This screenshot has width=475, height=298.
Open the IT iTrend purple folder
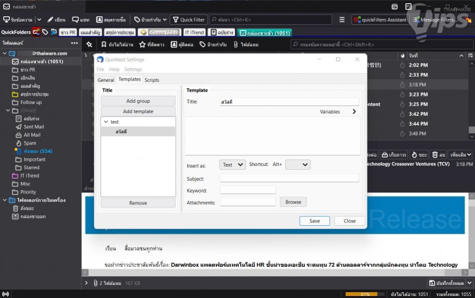click(30, 176)
